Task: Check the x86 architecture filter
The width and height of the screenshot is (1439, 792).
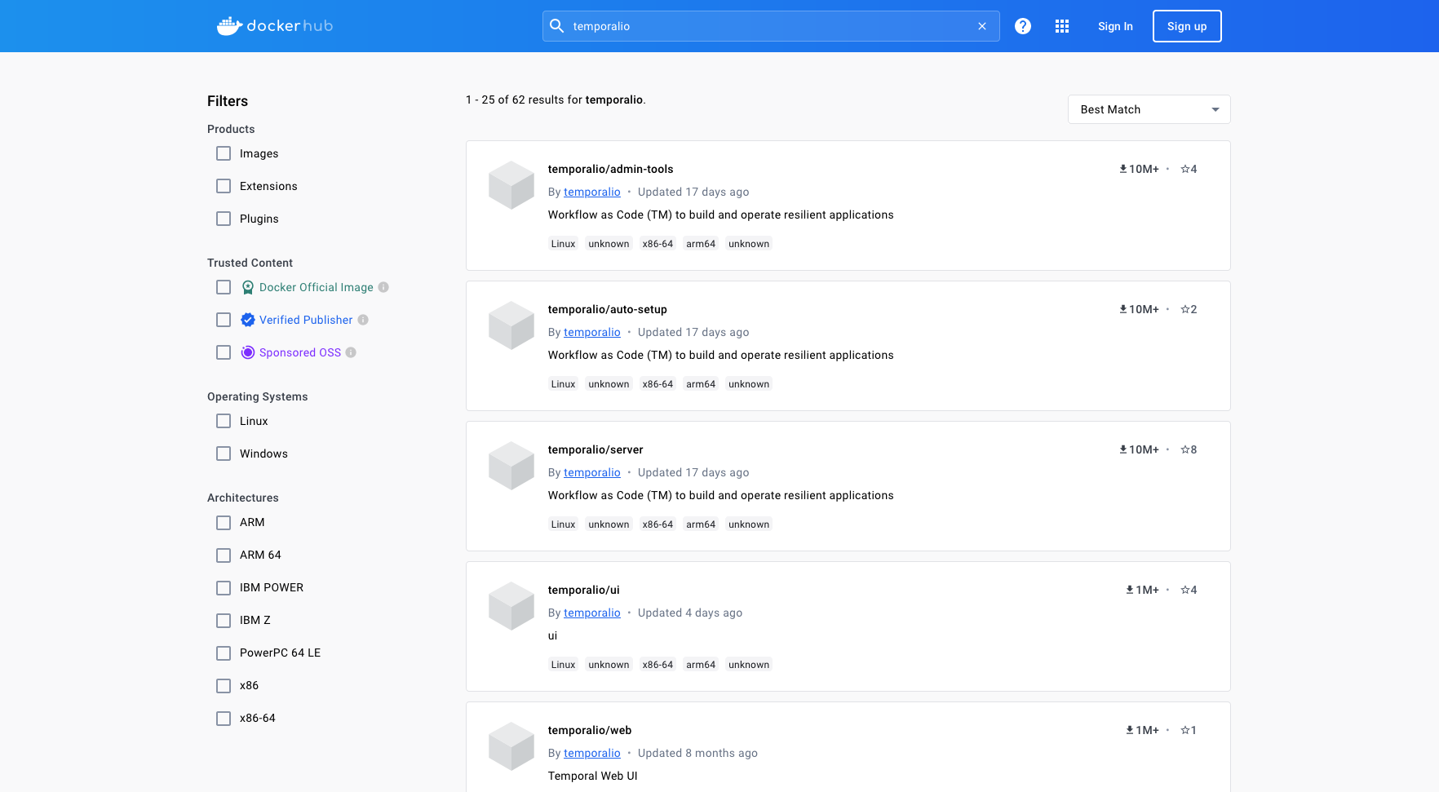Action: coord(224,685)
